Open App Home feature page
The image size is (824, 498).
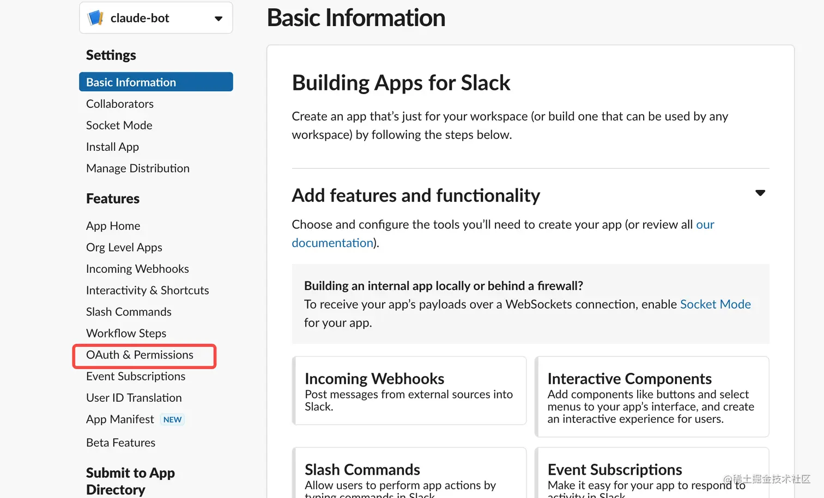[x=113, y=226]
